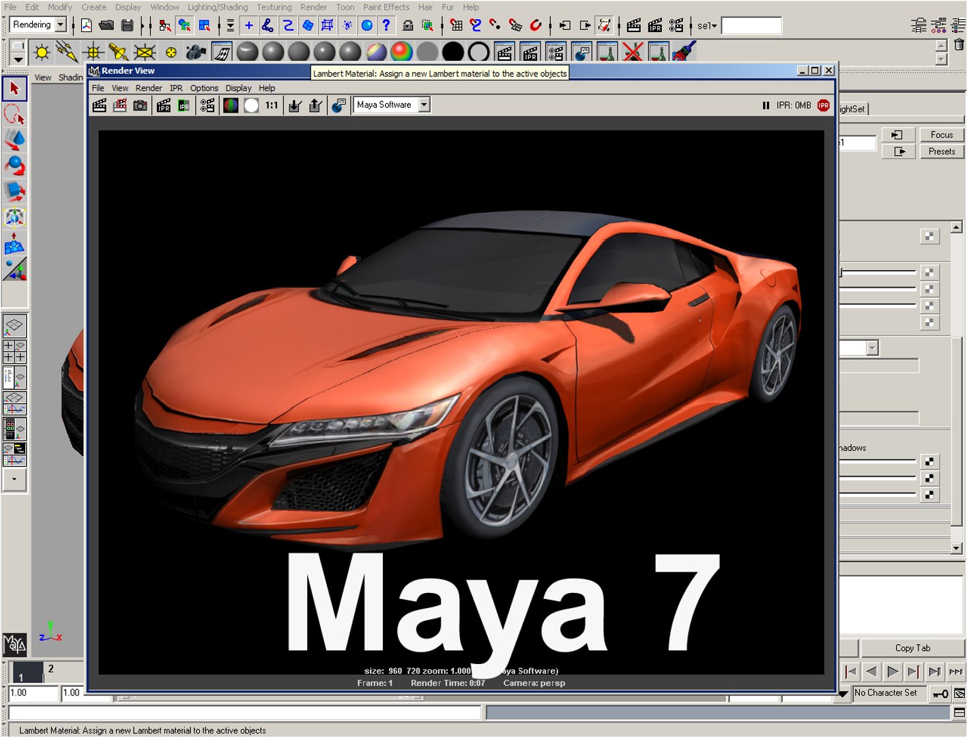Create a camera from the shelf
This screenshot has height=737, width=967.
click(196, 52)
